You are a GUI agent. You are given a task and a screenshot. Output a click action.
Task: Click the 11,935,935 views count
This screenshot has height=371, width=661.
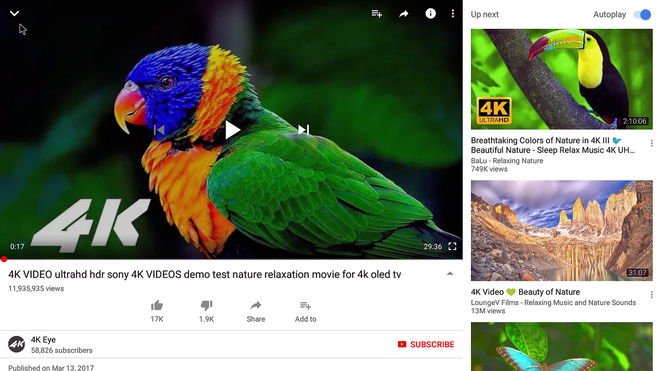point(36,289)
